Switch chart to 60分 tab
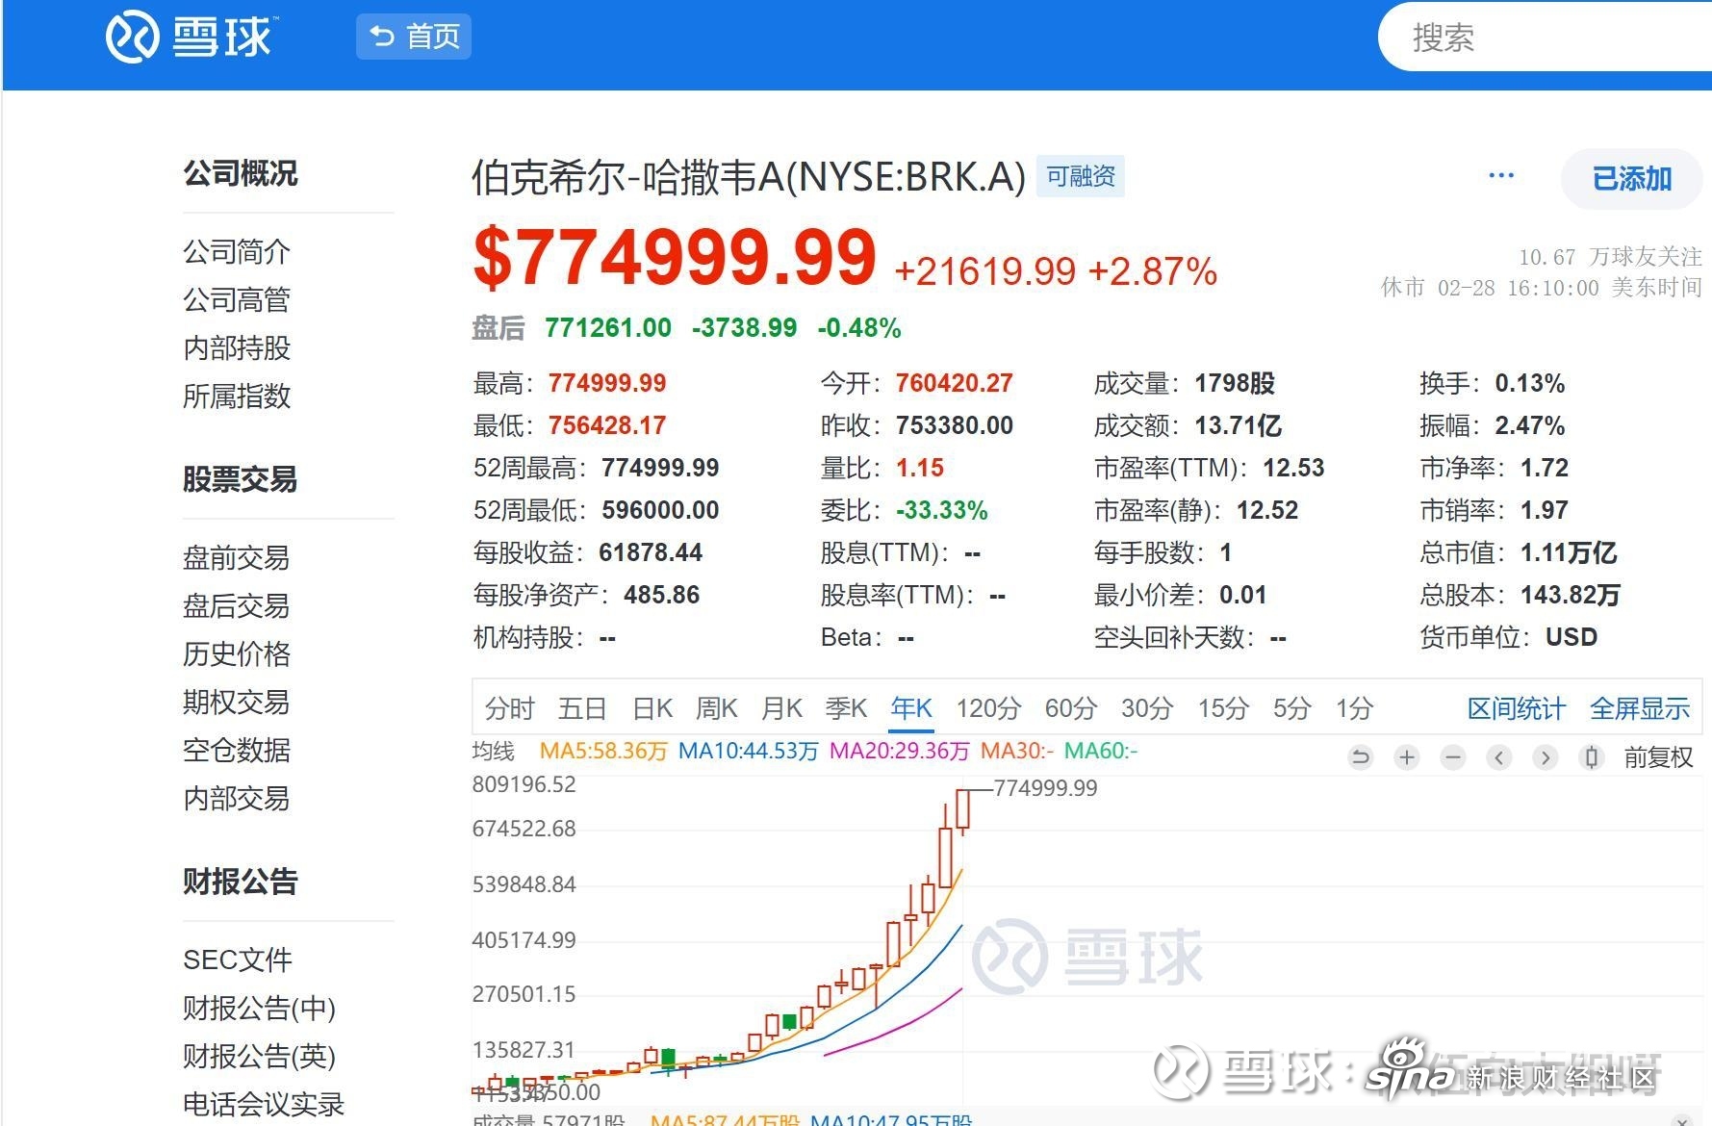This screenshot has width=1712, height=1126. (x=1071, y=708)
